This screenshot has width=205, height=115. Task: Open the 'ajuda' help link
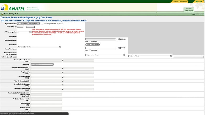coord(202,14)
